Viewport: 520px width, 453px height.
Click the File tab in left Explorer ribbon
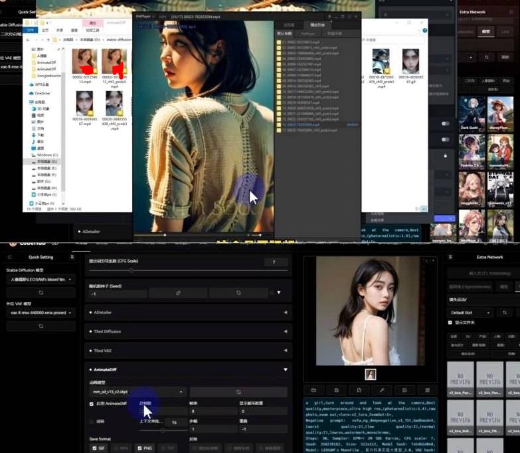pyautogui.click(x=30, y=30)
